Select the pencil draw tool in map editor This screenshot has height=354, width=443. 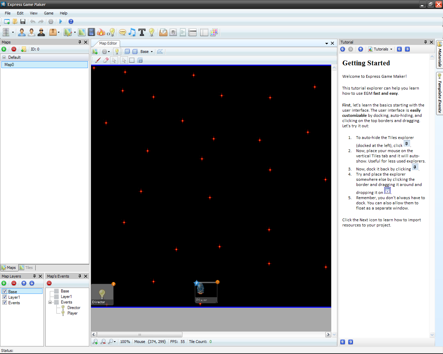pos(98,60)
